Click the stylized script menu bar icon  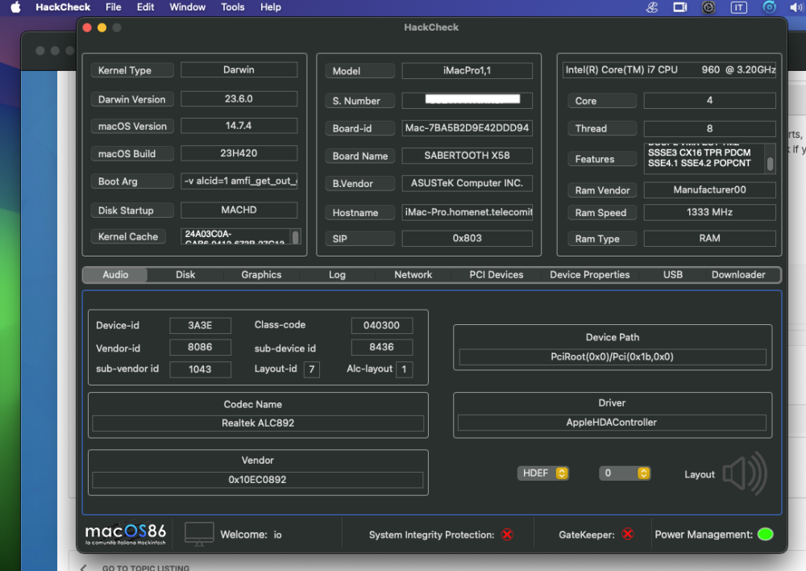click(x=652, y=7)
